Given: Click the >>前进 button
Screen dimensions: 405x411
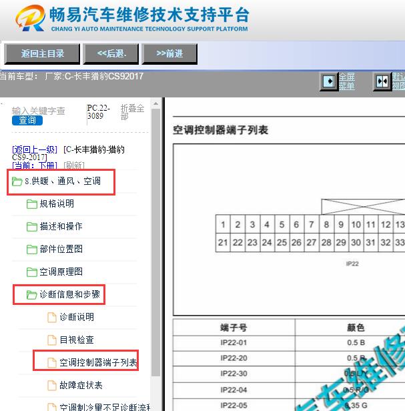Looking at the screenshot, I should (x=169, y=54).
